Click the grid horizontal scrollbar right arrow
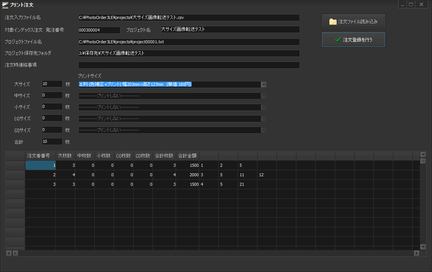 tap(416, 253)
